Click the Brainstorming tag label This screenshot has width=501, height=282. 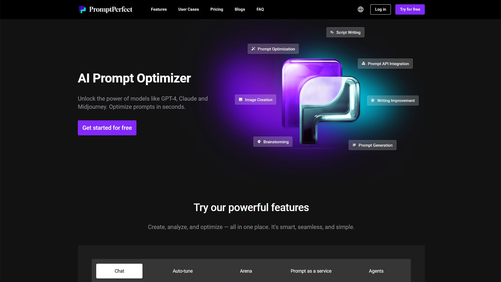(276, 142)
